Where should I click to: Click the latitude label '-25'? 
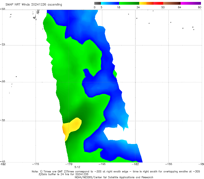coord(2,44)
